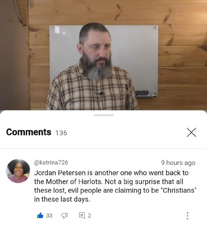
Task: Tap the drag handle atop comments sheet
Action: click(x=104, y=115)
